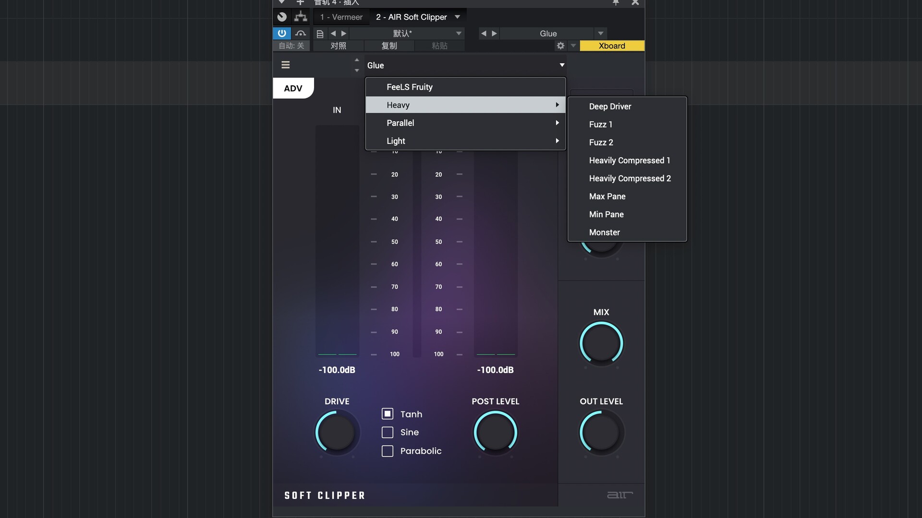
Task: Click the preset file page icon
Action: tap(320, 34)
